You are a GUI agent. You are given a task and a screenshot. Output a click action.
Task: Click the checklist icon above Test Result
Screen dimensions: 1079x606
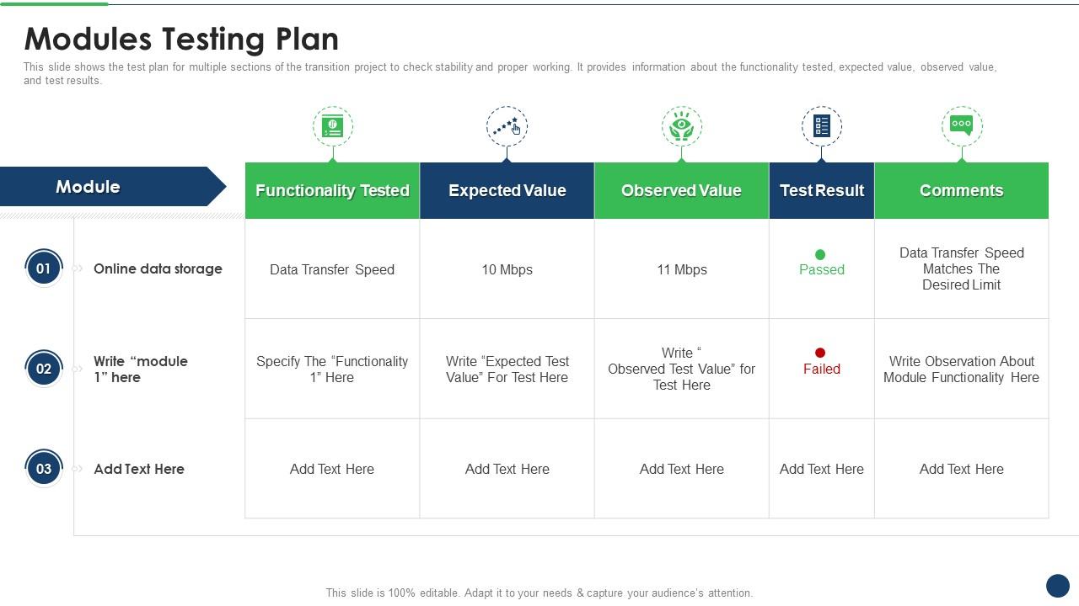(x=822, y=126)
